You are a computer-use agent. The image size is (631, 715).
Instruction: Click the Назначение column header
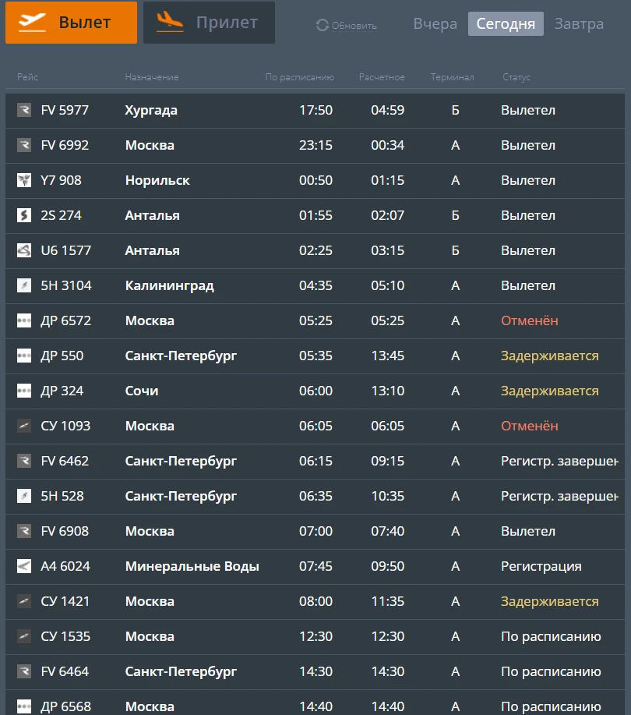click(x=152, y=77)
